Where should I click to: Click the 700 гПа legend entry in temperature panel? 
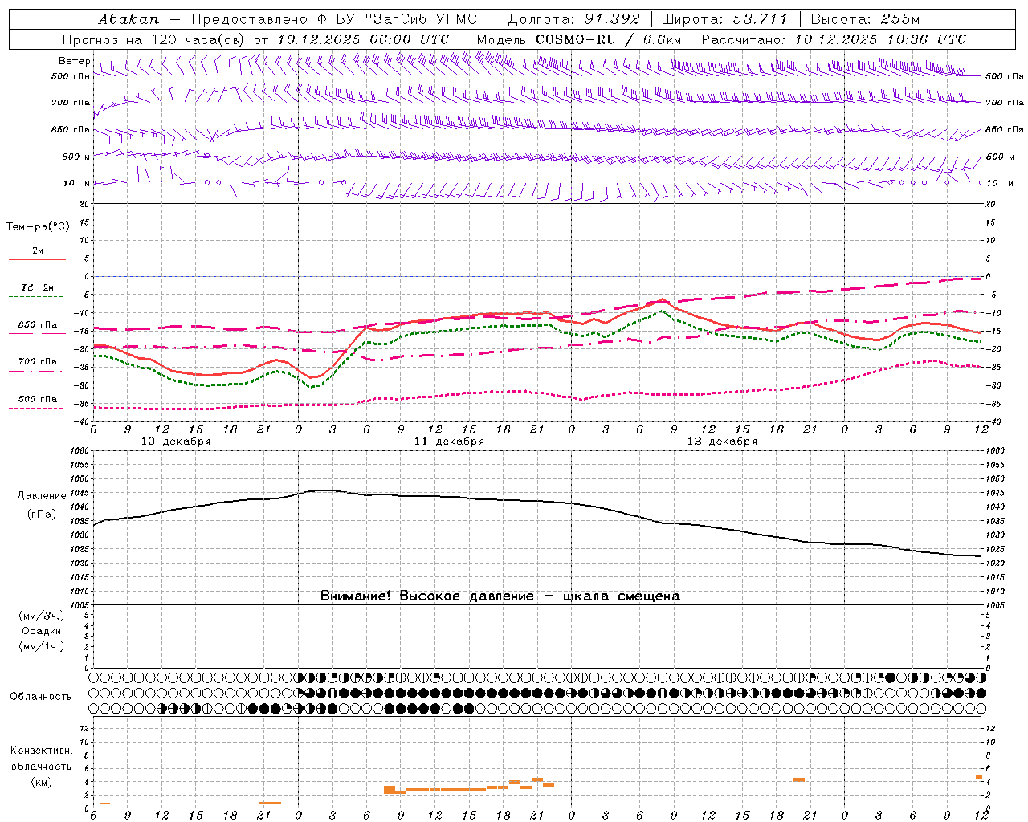tap(38, 362)
